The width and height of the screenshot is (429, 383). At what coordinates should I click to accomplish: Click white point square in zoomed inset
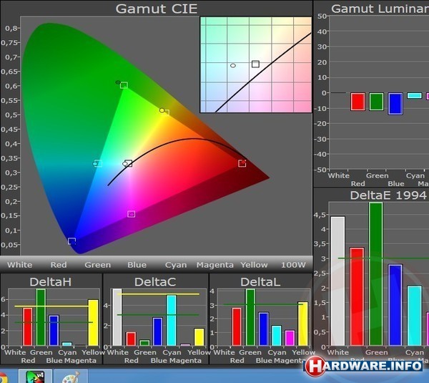tap(255, 64)
